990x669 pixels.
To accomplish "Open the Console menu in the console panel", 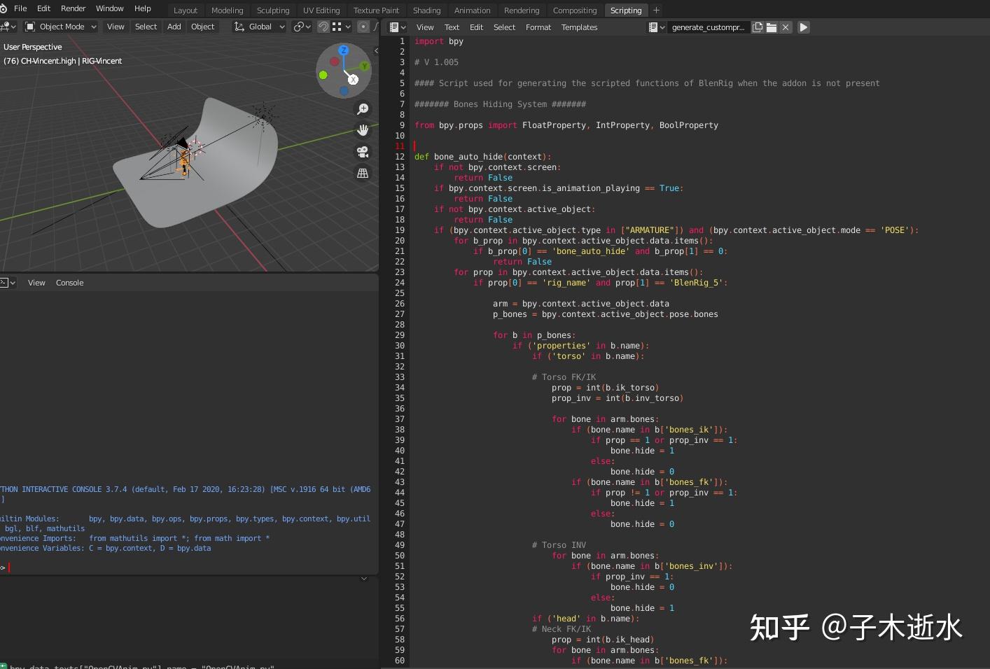I will [x=69, y=283].
